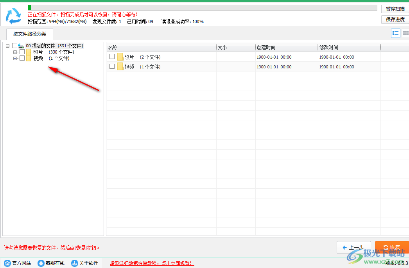Select the 照片 (330 个文件) tree label
Screen dimensions: 409x268
pos(54,52)
